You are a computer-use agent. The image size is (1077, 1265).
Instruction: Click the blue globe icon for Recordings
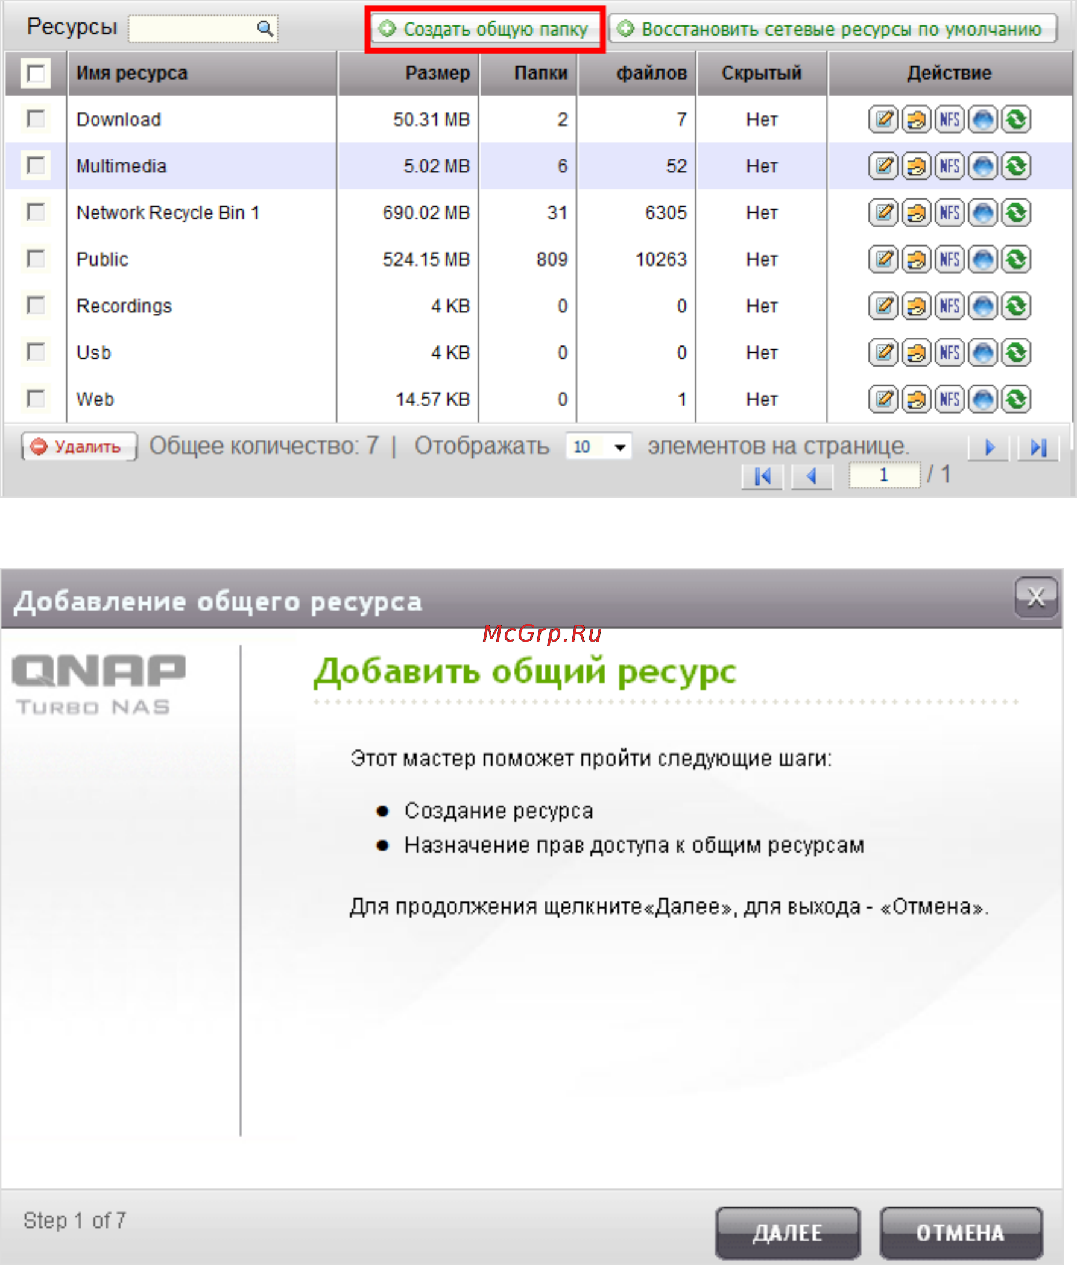pos(982,306)
